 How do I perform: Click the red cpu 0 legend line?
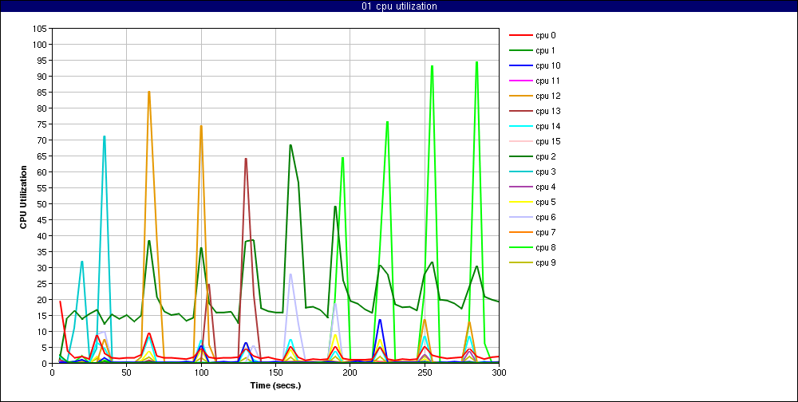[x=520, y=36]
